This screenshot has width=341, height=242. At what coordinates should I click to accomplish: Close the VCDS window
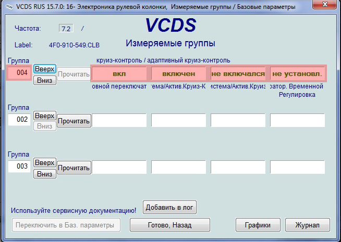pos(325,4)
